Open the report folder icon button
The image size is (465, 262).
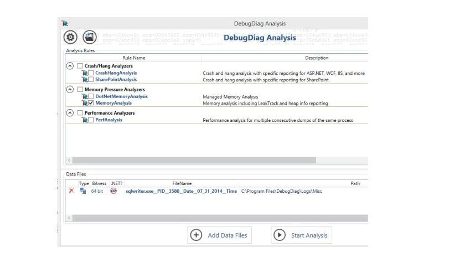90,37
